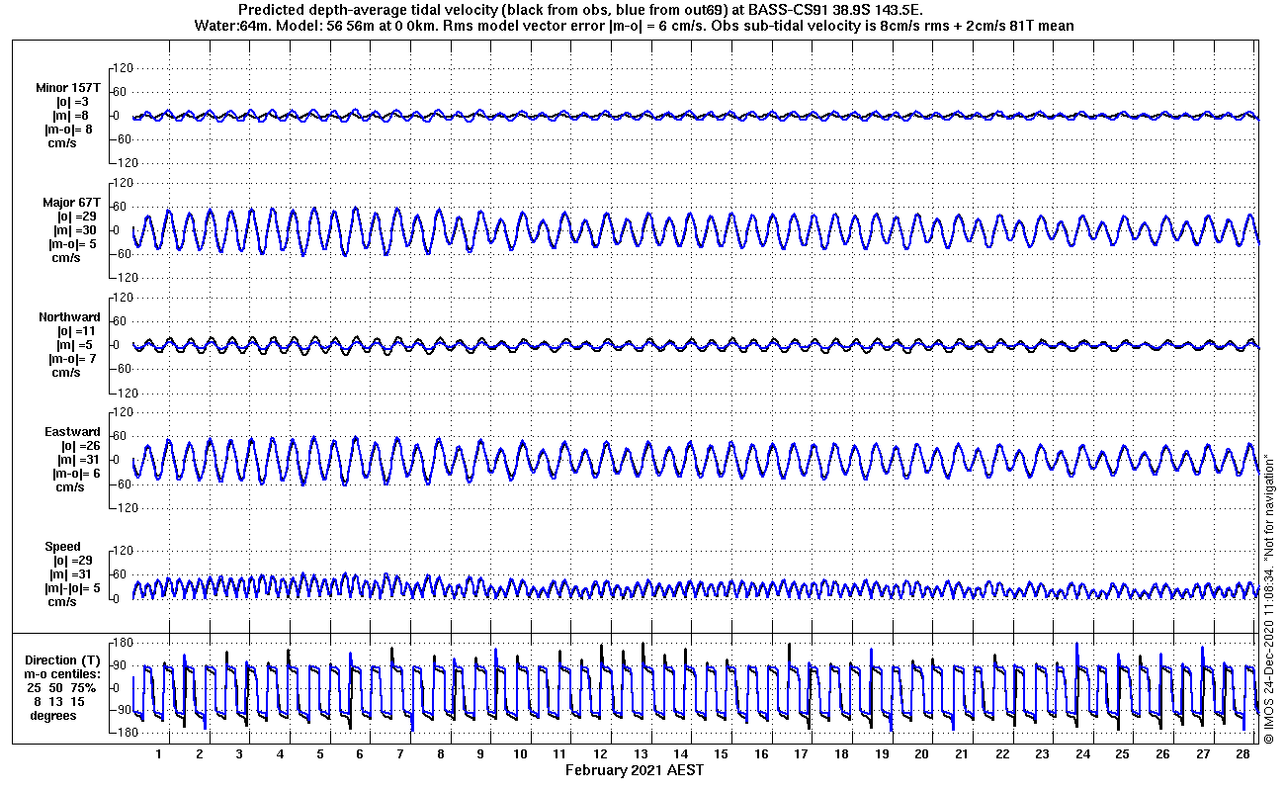This screenshot has height=791, width=1285.
Task: Select the "Speed" panel label
Action: tap(62, 547)
